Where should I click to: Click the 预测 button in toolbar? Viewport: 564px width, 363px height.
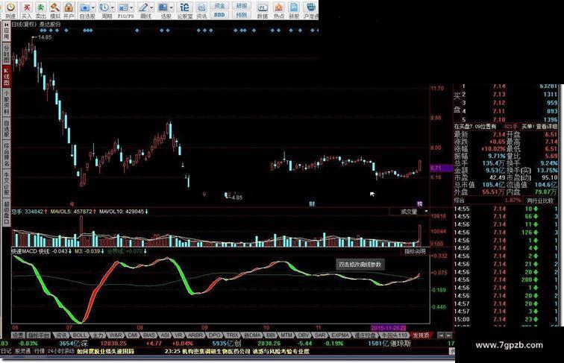point(242,15)
